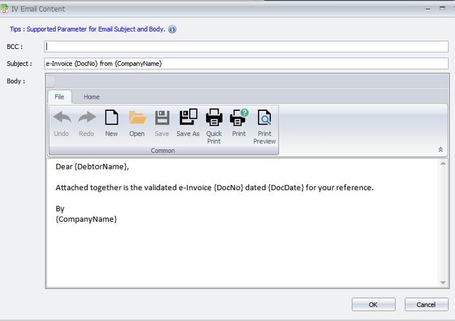Click the body scrollbar up arrow

coord(443,164)
